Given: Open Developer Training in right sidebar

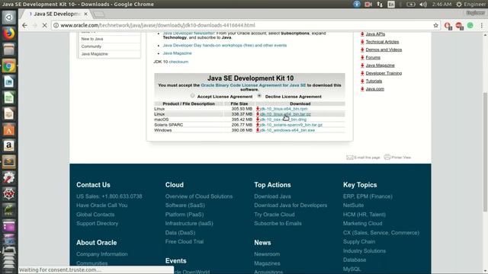Looking at the screenshot, I should 384,73.
